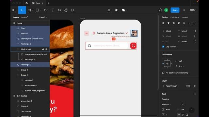The width and height of the screenshot is (209, 117).
Task: Add a new tab with plus icon
Action: (x=48, y=3)
